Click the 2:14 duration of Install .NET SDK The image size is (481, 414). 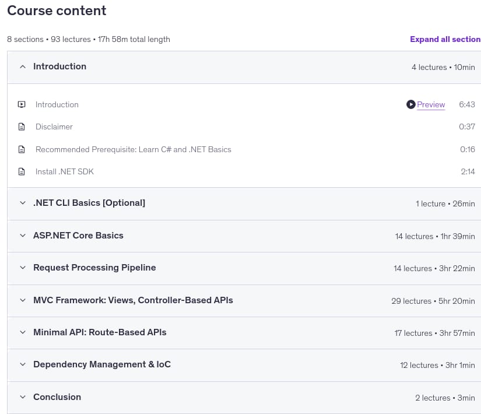click(x=468, y=171)
